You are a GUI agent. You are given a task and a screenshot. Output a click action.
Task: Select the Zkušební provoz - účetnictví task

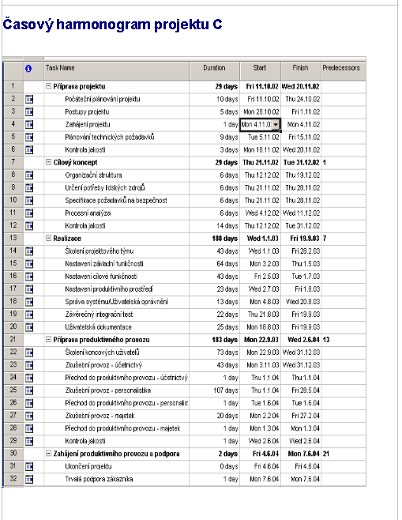103,365
